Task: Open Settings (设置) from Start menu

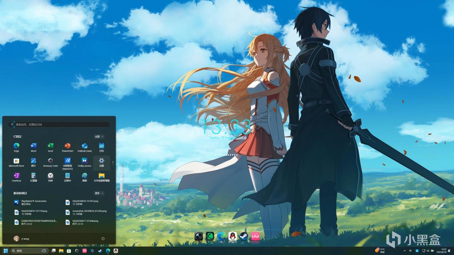Action: (x=101, y=163)
